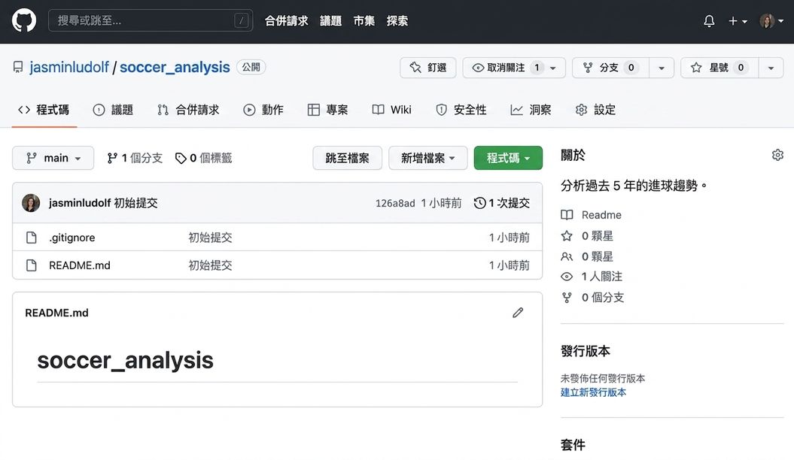Open the plus create-new menu
The height and width of the screenshot is (460, 794).
(x=738, y=21)
